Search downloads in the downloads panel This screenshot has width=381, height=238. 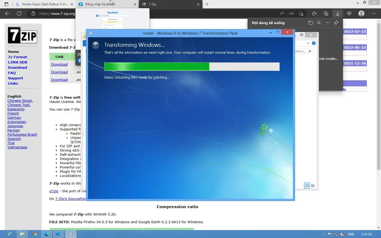click(319, 23)
